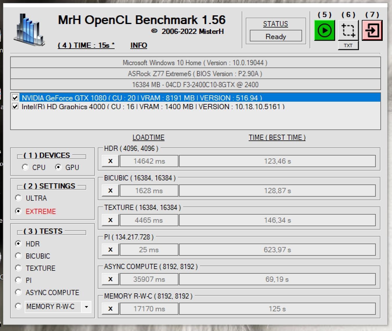The width and height of the screenshot is (392, 331).
Task: Select the TEXTURE test radio button
Action: tap(18, 268)
